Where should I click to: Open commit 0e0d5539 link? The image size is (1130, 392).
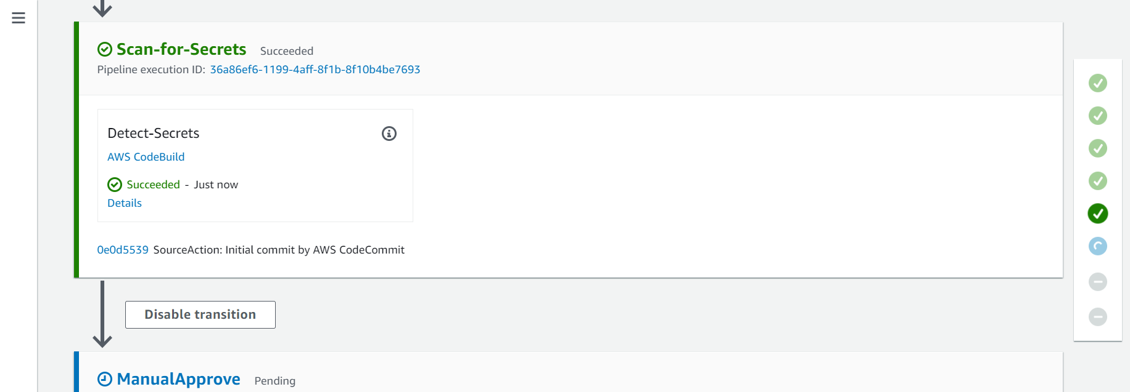tap(123, 250)
